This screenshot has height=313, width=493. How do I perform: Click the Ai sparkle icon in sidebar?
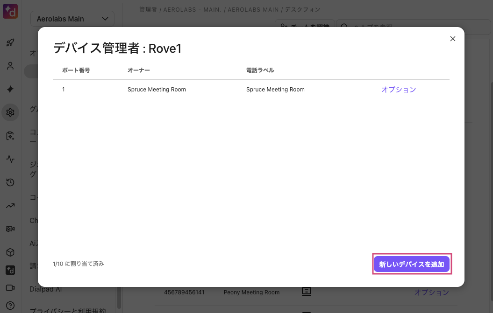(x=10, y=89)
